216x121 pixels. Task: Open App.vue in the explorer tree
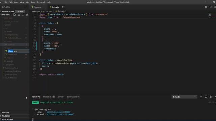pyautogui.click(x=10, y=58)
